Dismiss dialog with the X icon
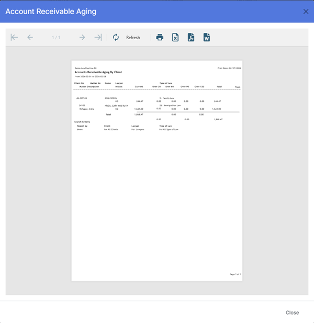The image size is (314, 323). [306, 11]
